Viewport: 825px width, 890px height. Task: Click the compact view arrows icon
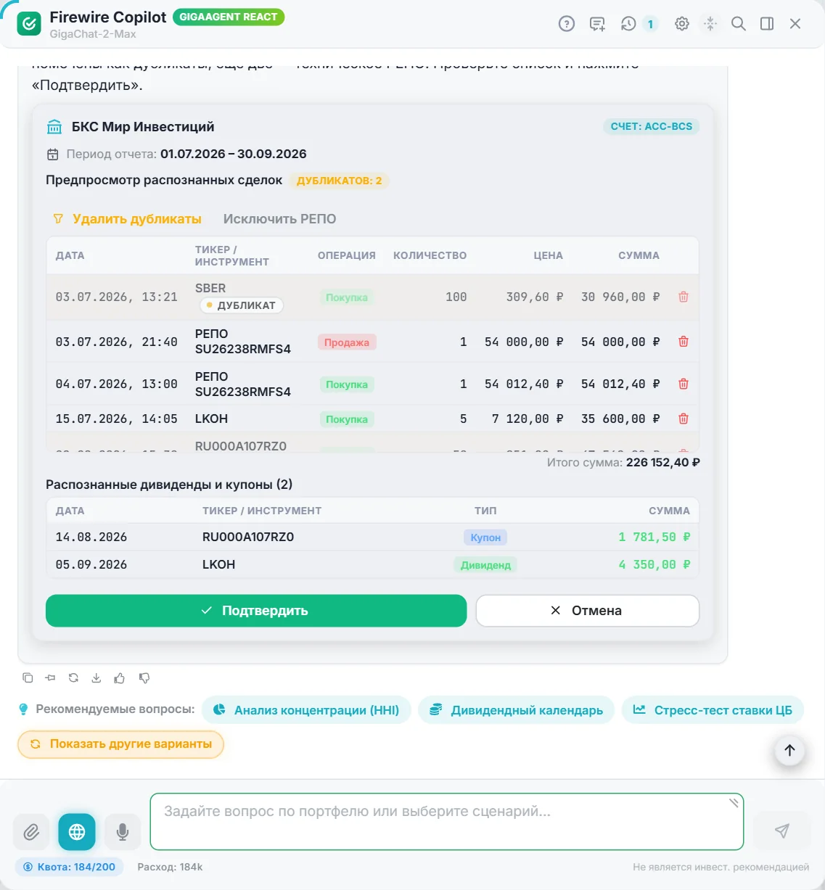point(710,24)
